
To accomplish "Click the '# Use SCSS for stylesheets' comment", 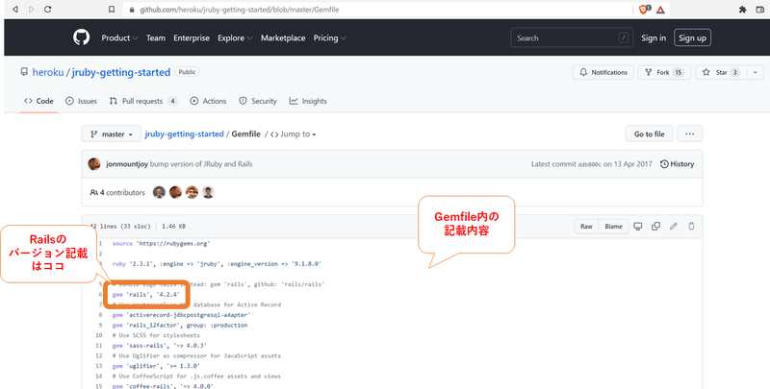I will click(x=156, y=335).
